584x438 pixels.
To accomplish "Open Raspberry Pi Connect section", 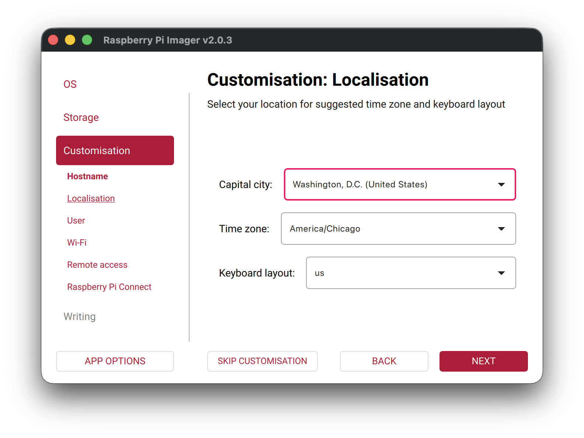I will pyautogui.click(x=109, y=287).
